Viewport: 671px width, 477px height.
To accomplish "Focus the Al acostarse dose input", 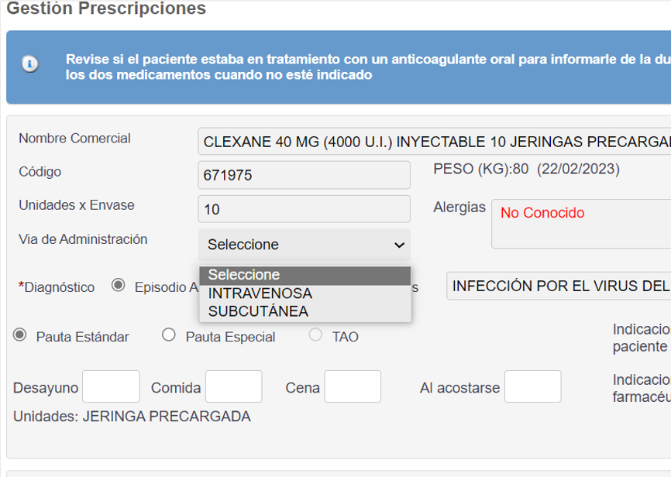I will (x=532, y=386).
